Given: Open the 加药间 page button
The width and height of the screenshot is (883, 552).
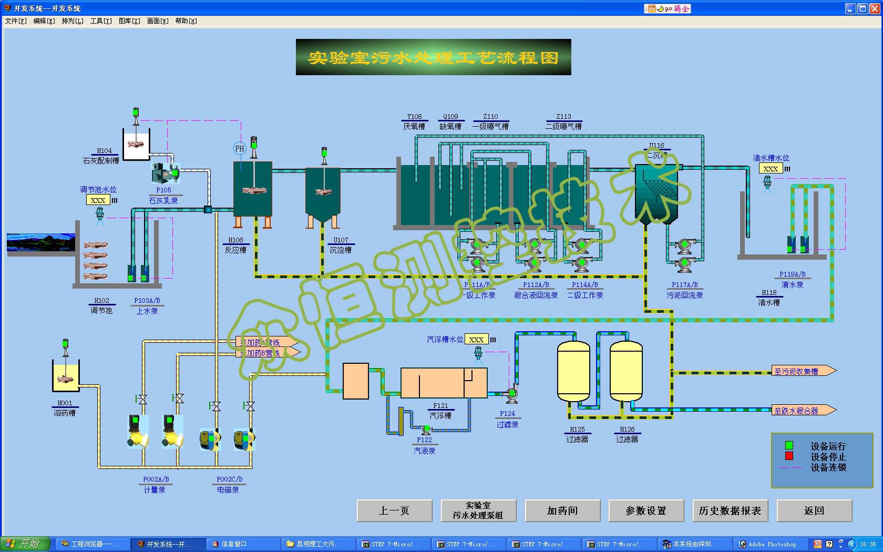Looking at the screenshot, I should (562, 510).
